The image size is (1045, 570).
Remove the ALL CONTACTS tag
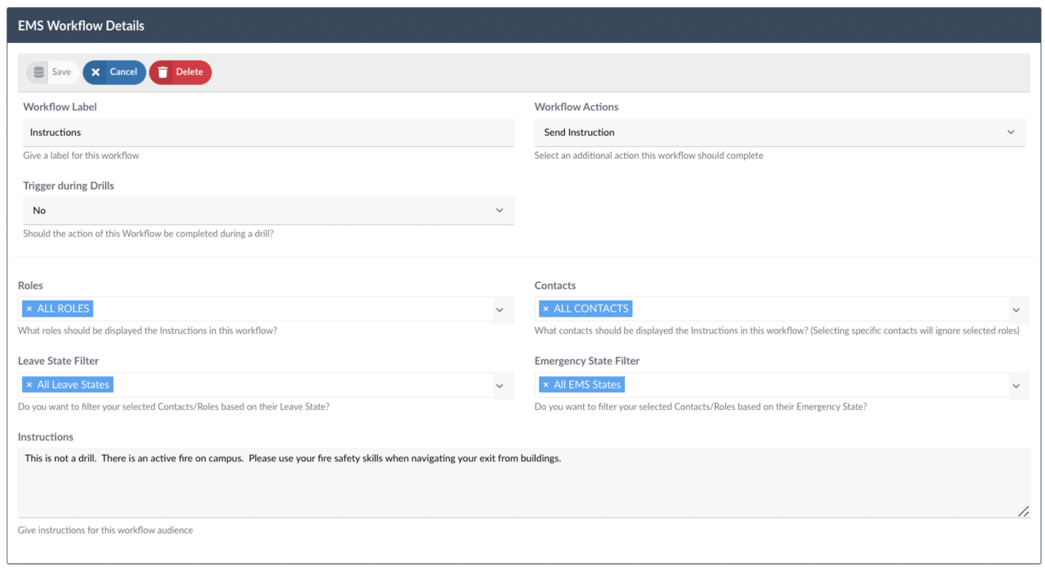(x=545, y=309)
